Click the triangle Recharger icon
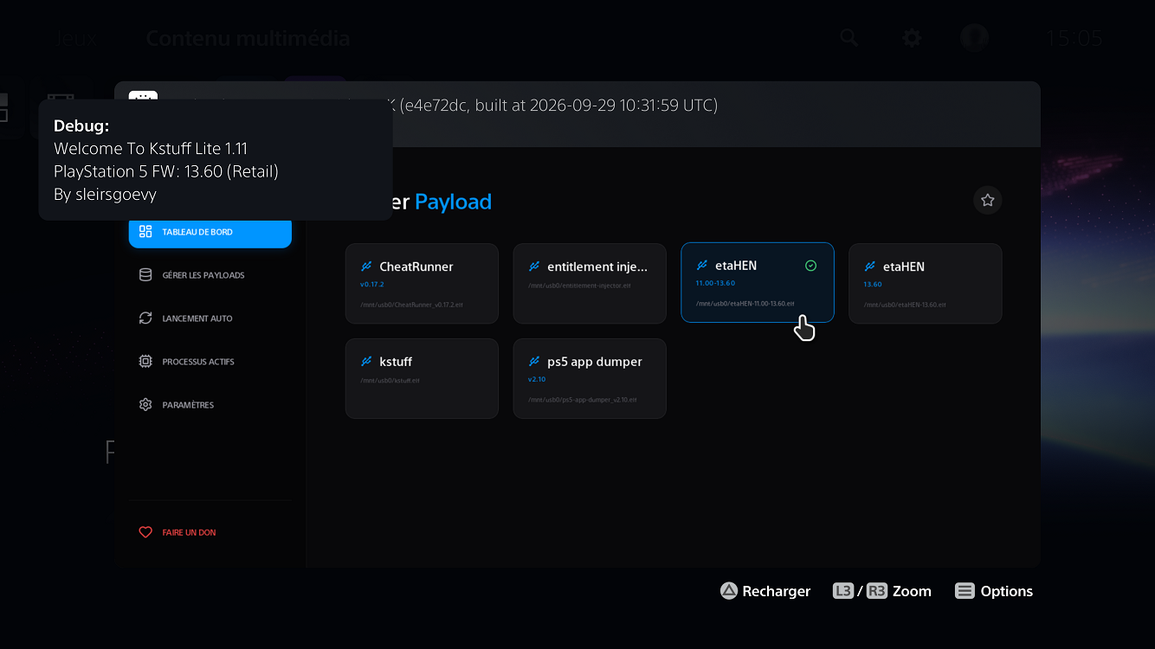Screen dimensions: 1155x649 point(729,591)
